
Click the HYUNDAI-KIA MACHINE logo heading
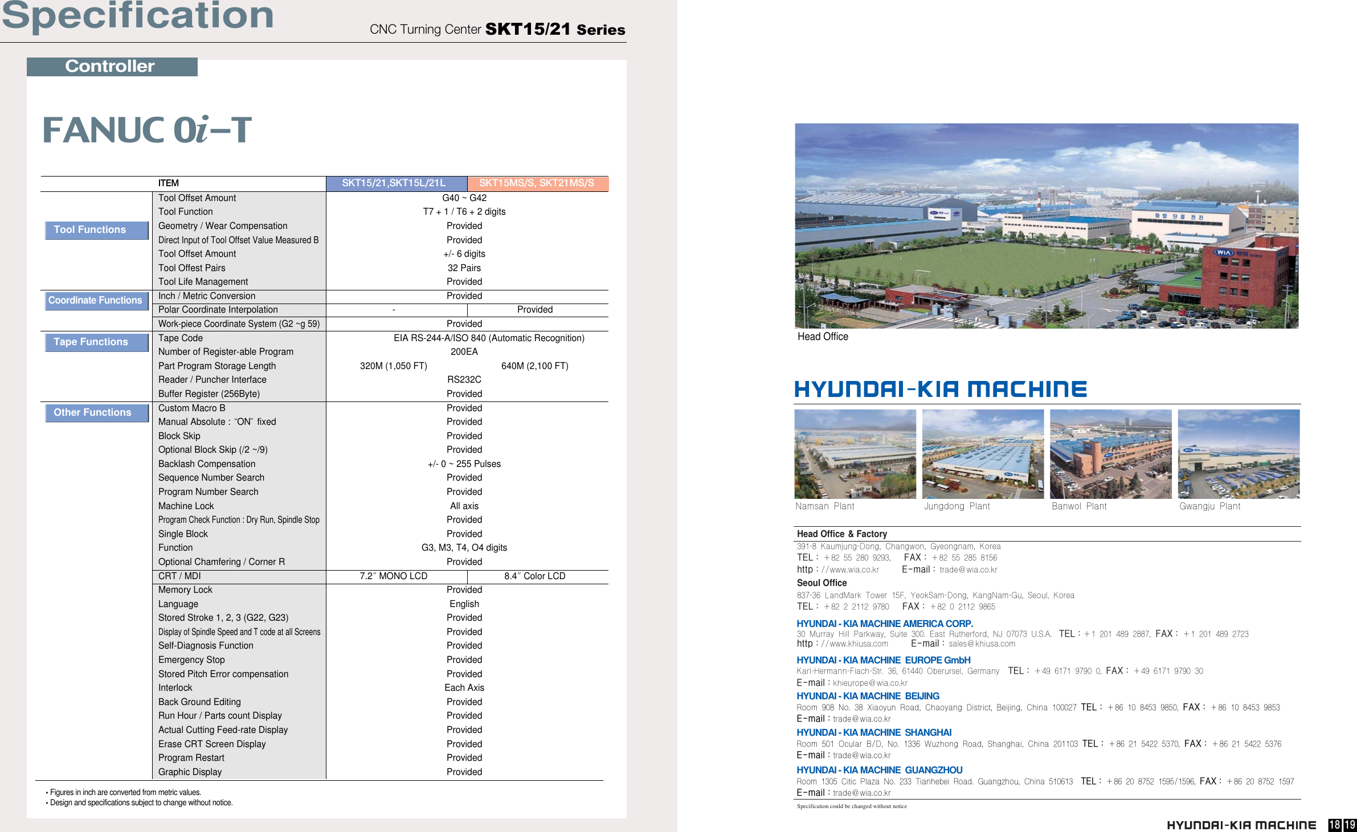pos(941,390)
